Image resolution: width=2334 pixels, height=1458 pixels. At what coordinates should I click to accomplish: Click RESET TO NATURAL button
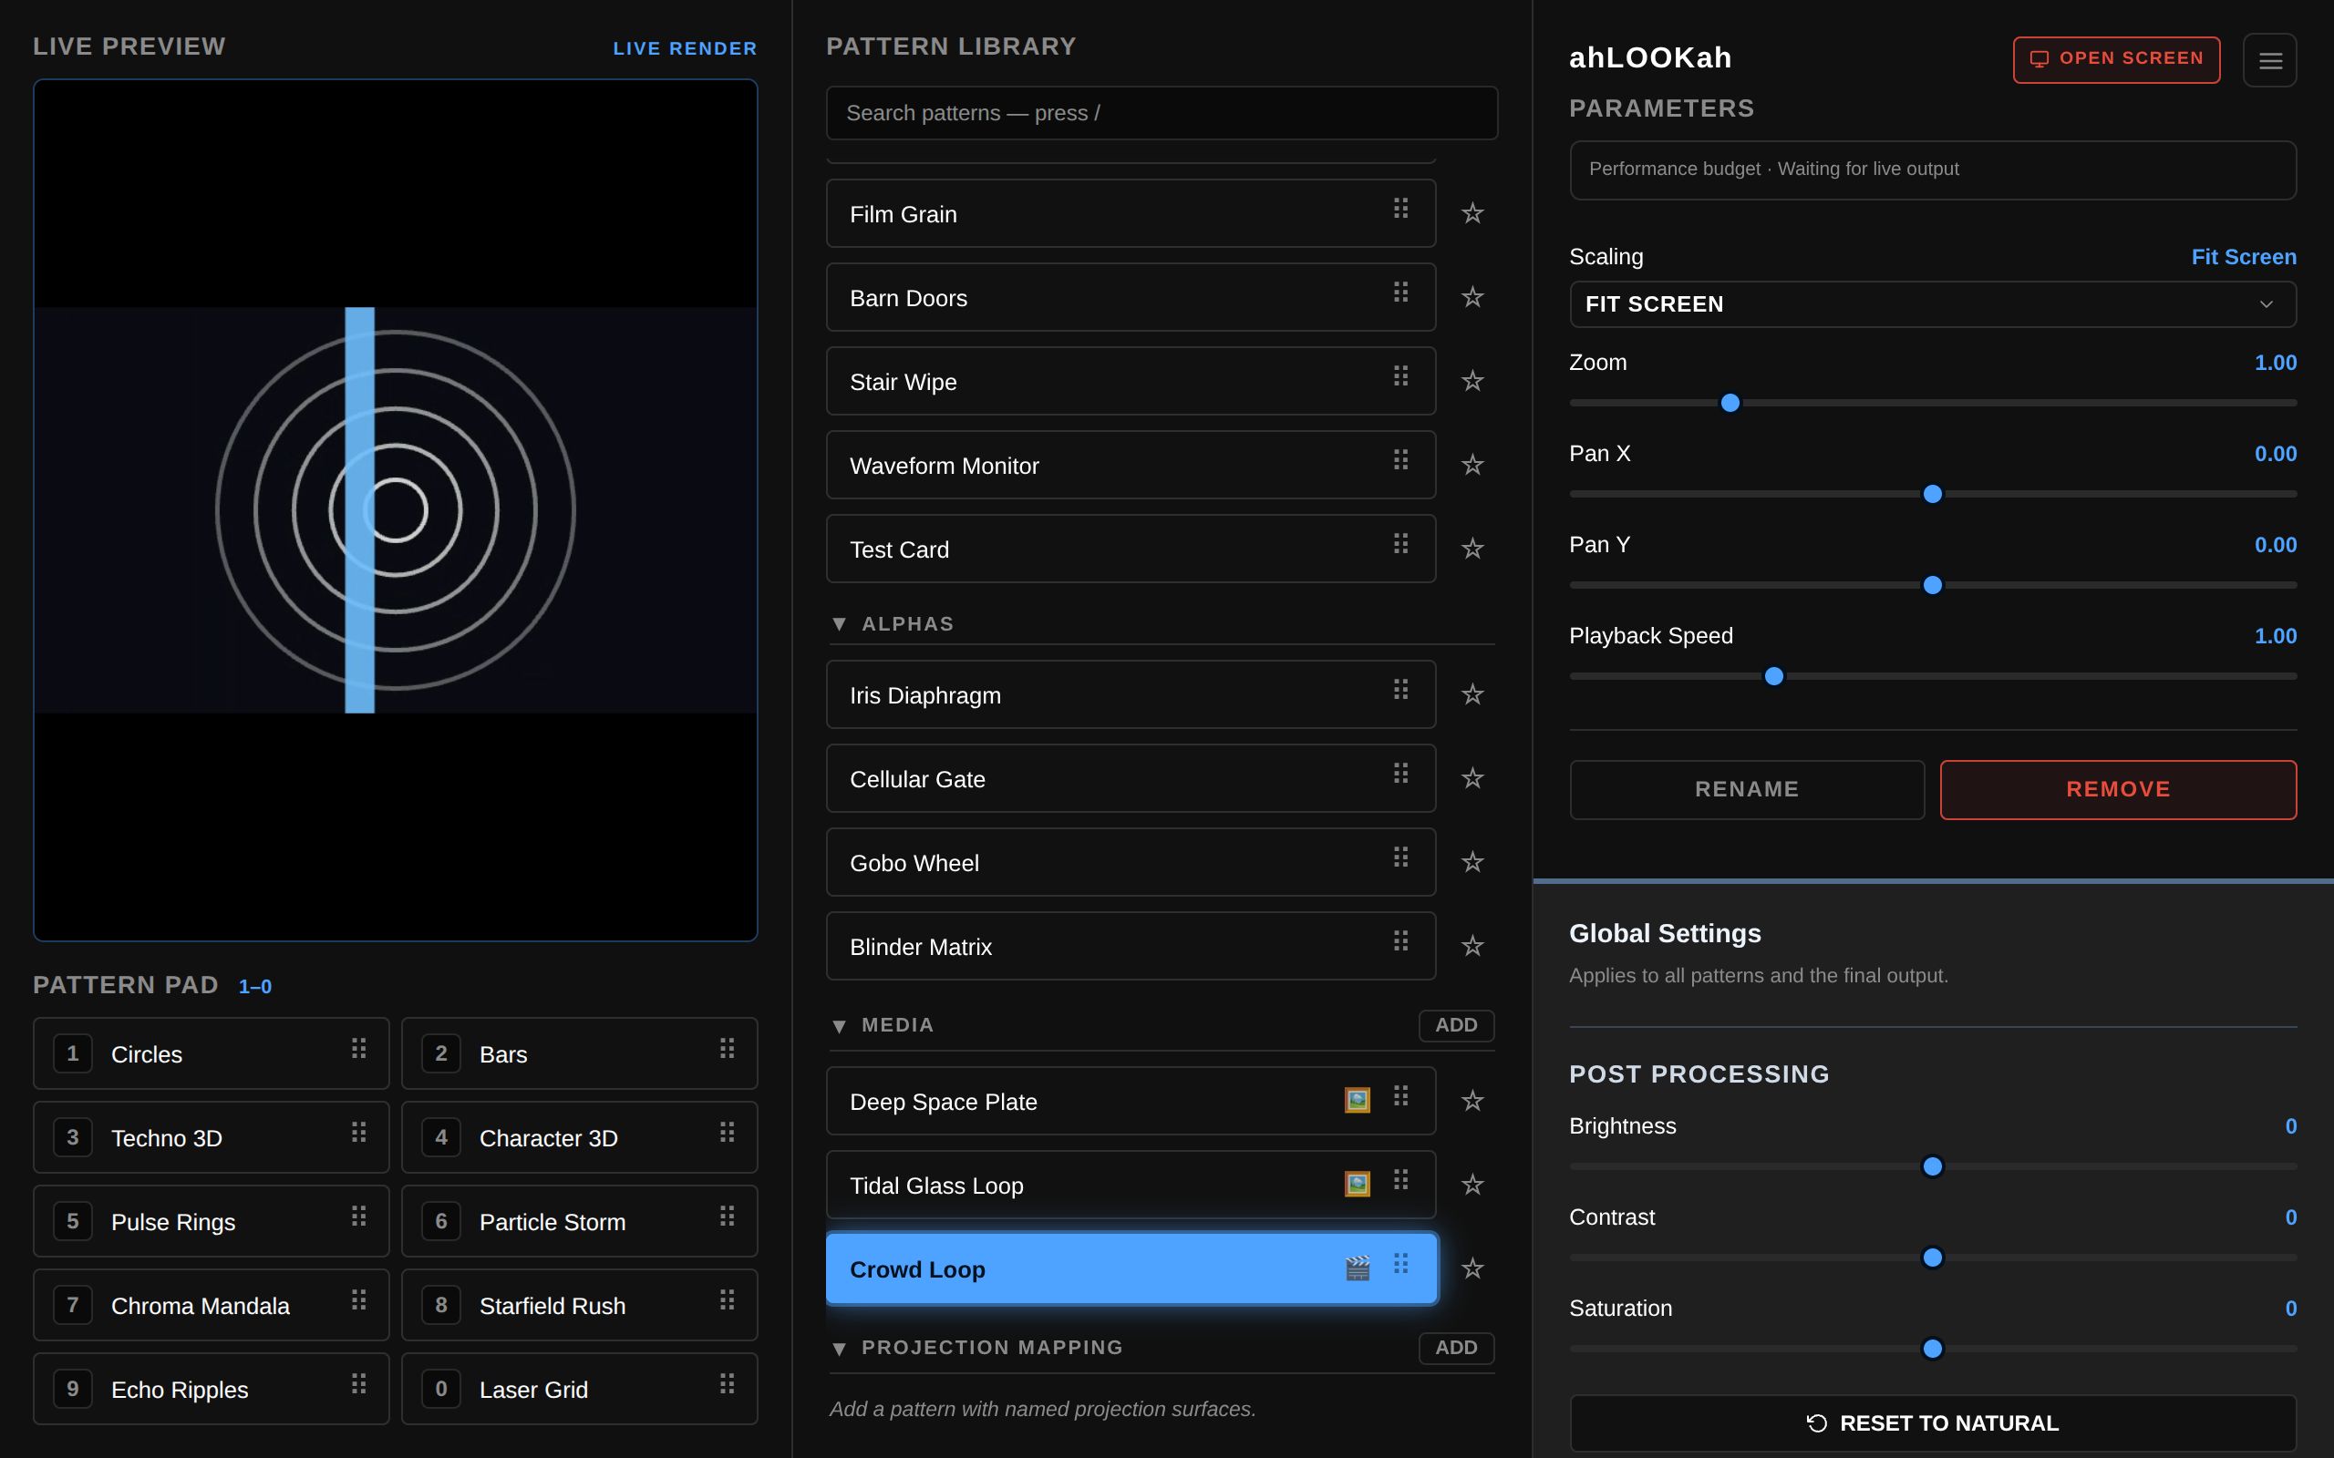1933,1423
